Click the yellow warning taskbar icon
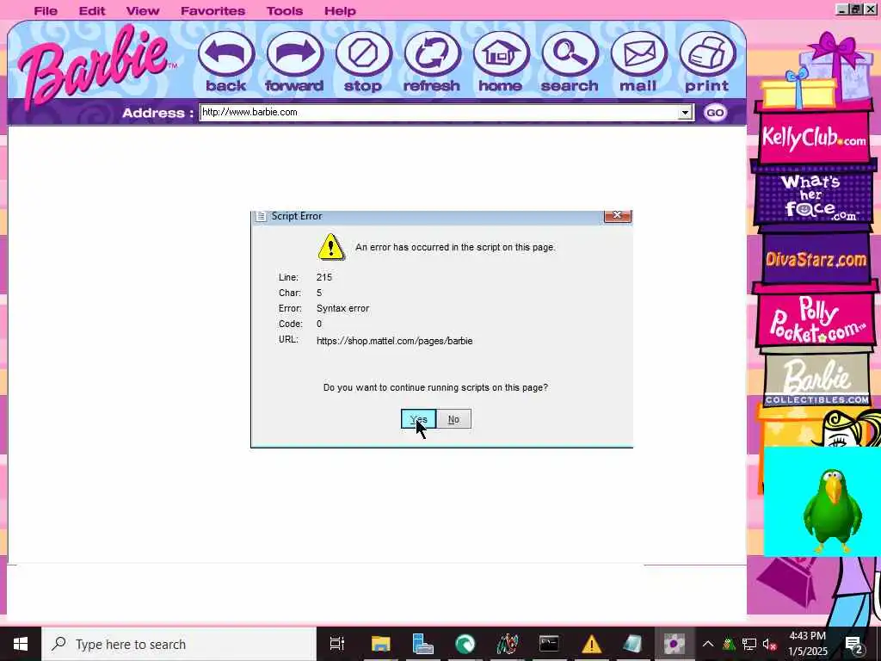Screen dimensions: 881x661 coord(591,644)
